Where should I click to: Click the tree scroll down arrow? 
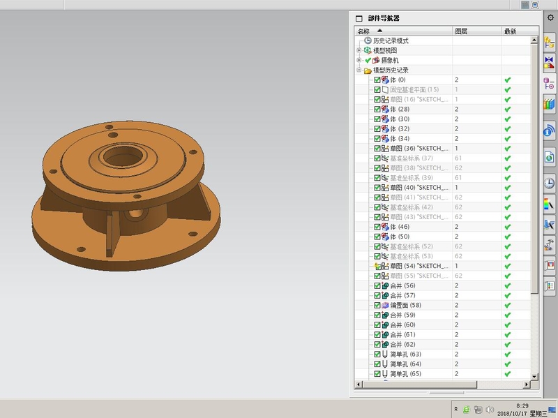click(x=534, y=376)
